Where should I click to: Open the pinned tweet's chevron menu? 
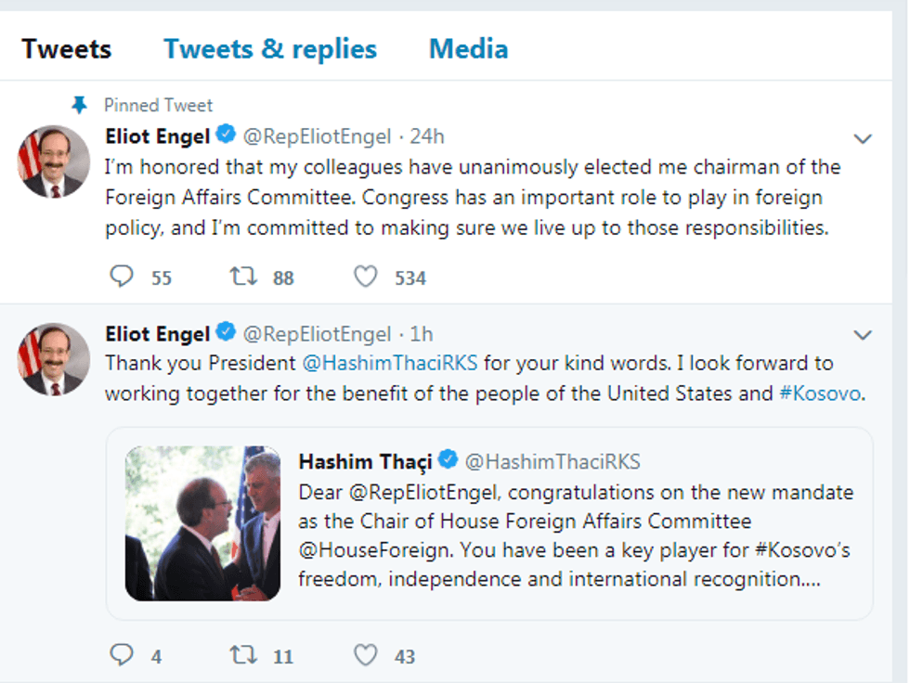pyautogui.click(x=863, y=139)
